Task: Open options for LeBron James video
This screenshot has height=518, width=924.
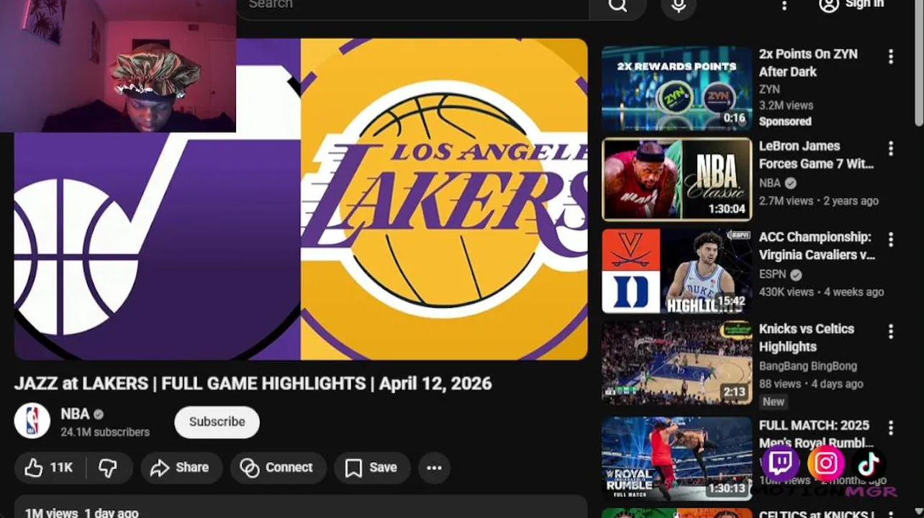Action: pyautogui.click(x=891, y=148)
